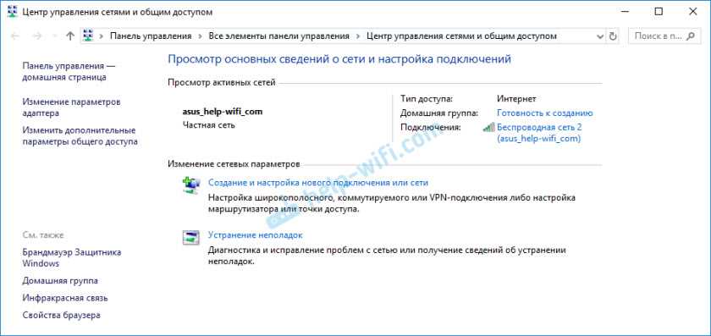711x336 pixels.
Task: Select 'asus_help-wifi_com' network name text
Action: click(223, 112)
